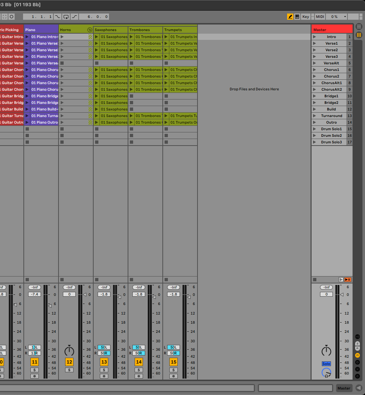Launch the 01 Piano Outro clip
The image size is (365, 395).
(x=27, y=123)
